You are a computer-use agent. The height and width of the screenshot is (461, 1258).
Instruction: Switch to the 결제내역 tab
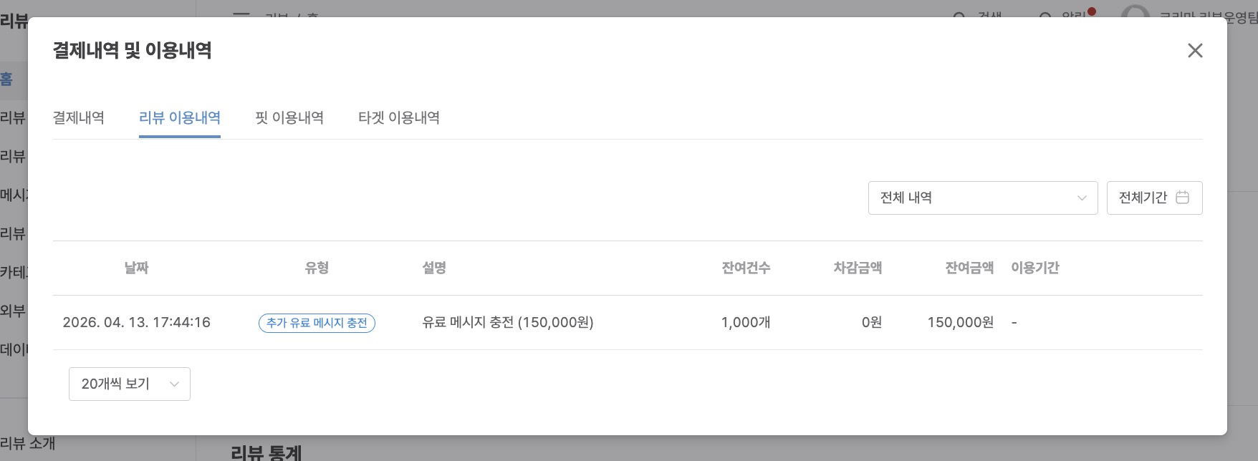[x=79, y=117]
